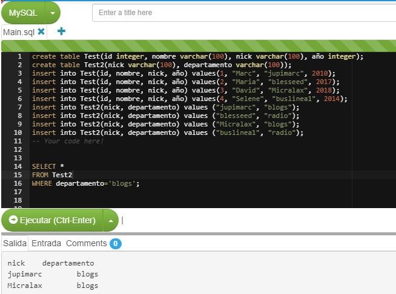Open the Entrada tab
This screenshot has height=294, width=396.
tap(46, 243)
